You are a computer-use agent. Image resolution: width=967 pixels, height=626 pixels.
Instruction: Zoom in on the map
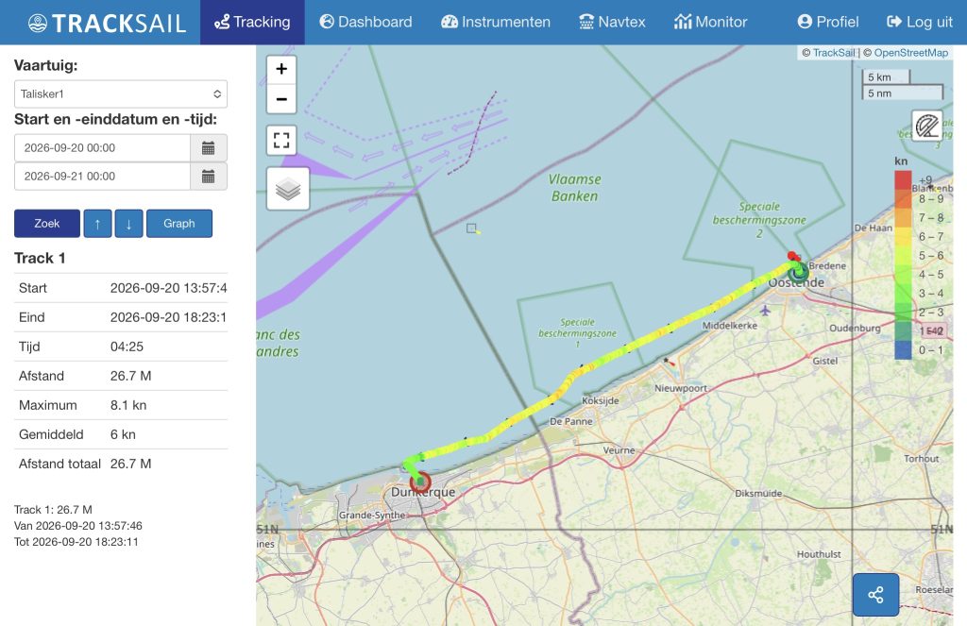click(281, 69)
